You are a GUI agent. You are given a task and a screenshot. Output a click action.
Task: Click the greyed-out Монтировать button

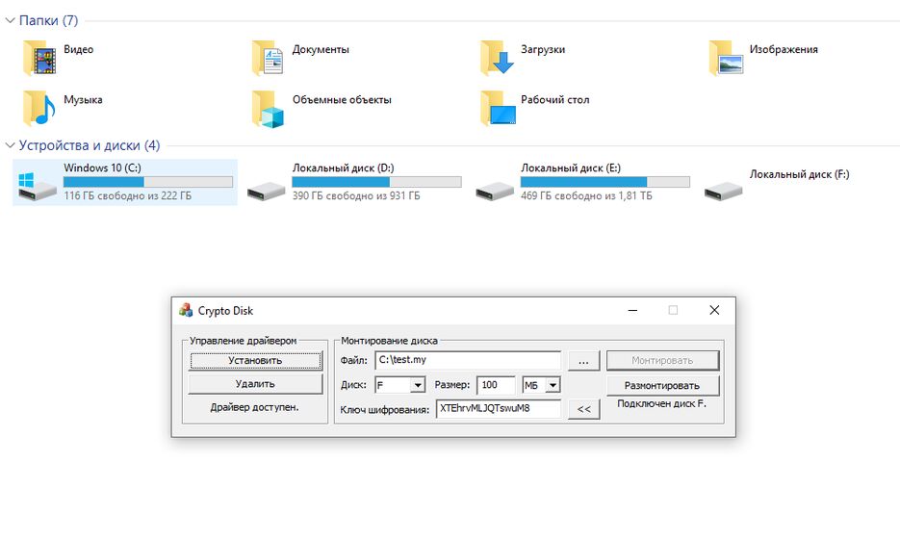(662, 360)
